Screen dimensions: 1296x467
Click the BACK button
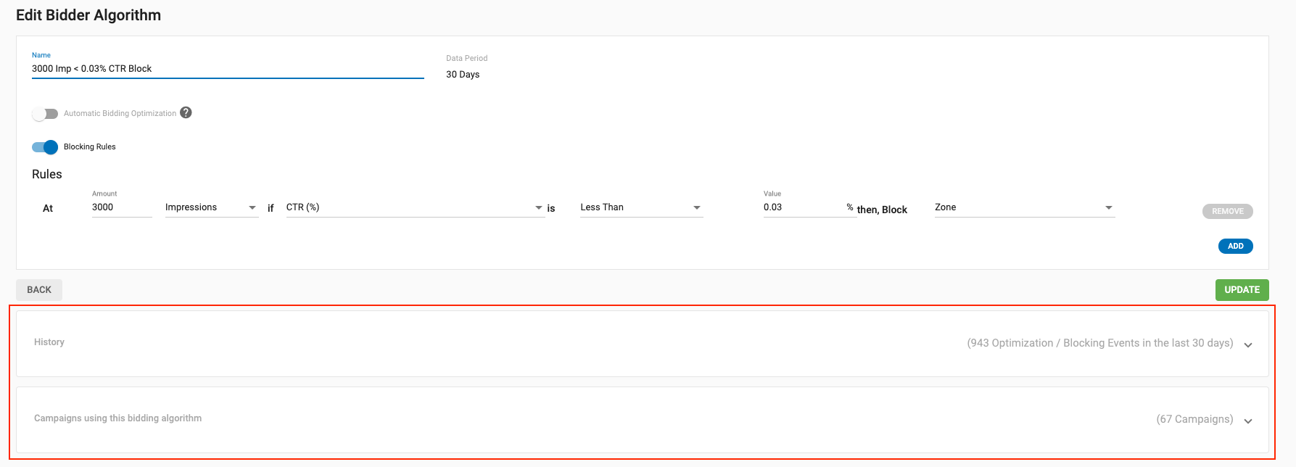click(39, 290)
